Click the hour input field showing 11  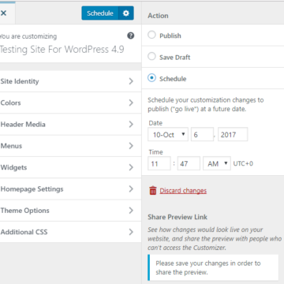pyautogui.click(x=159, y=163)
